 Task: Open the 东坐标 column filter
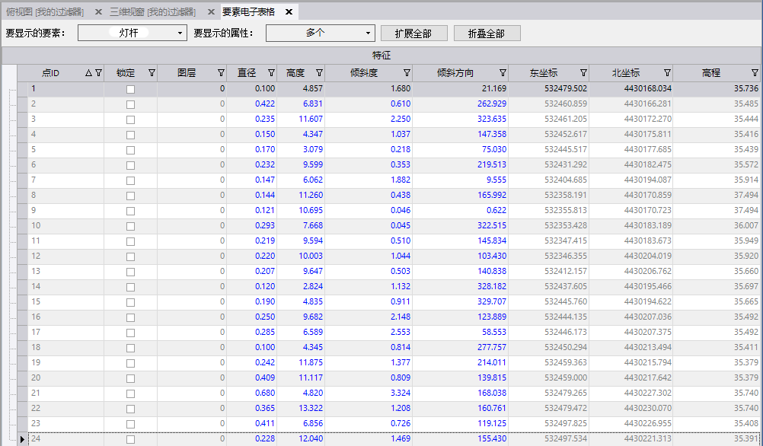pos(583,73)
